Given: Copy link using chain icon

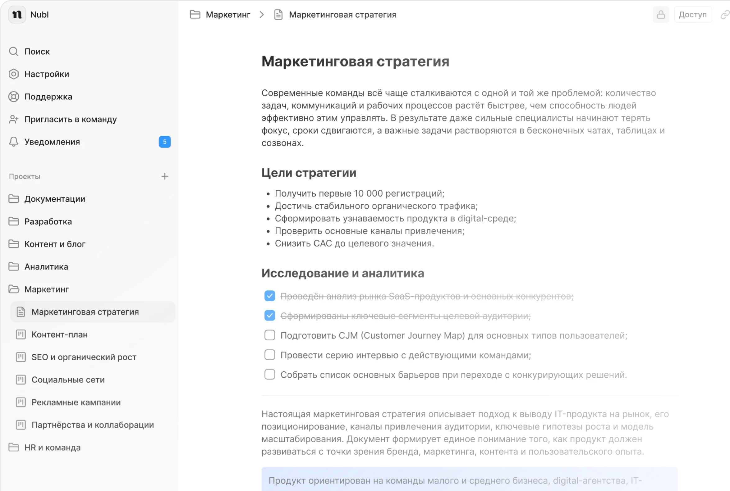Looking at the screenshot, I should pyautogui.click(x=725, y=15).
